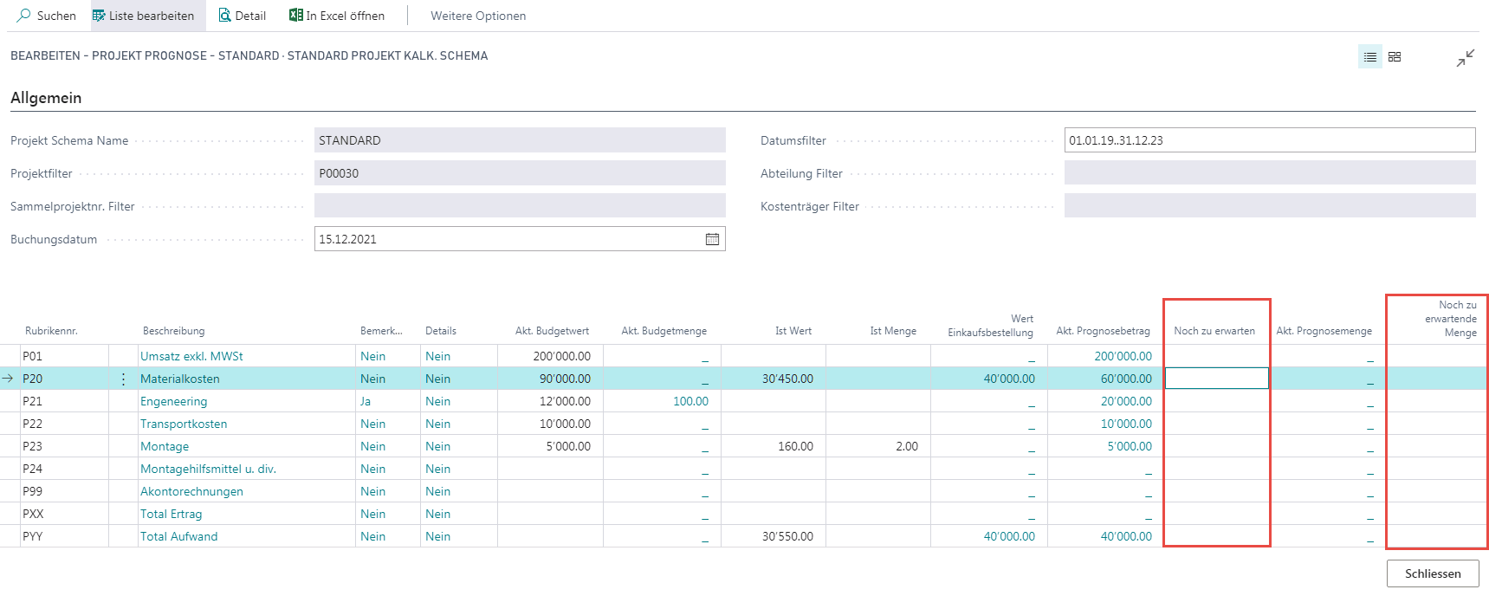Open Weitere Optionen menu
Screen dimensions: 1489x596
pyautogui.click(x=478, y=16)
